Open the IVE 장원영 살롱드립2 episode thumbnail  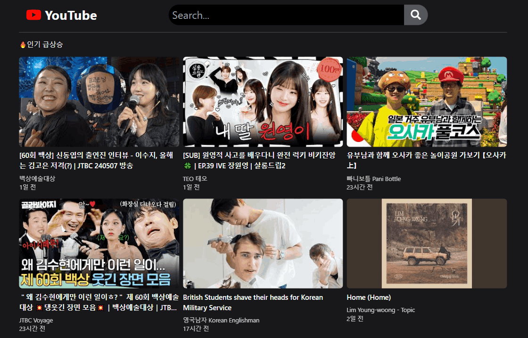(x=263, y=101)
